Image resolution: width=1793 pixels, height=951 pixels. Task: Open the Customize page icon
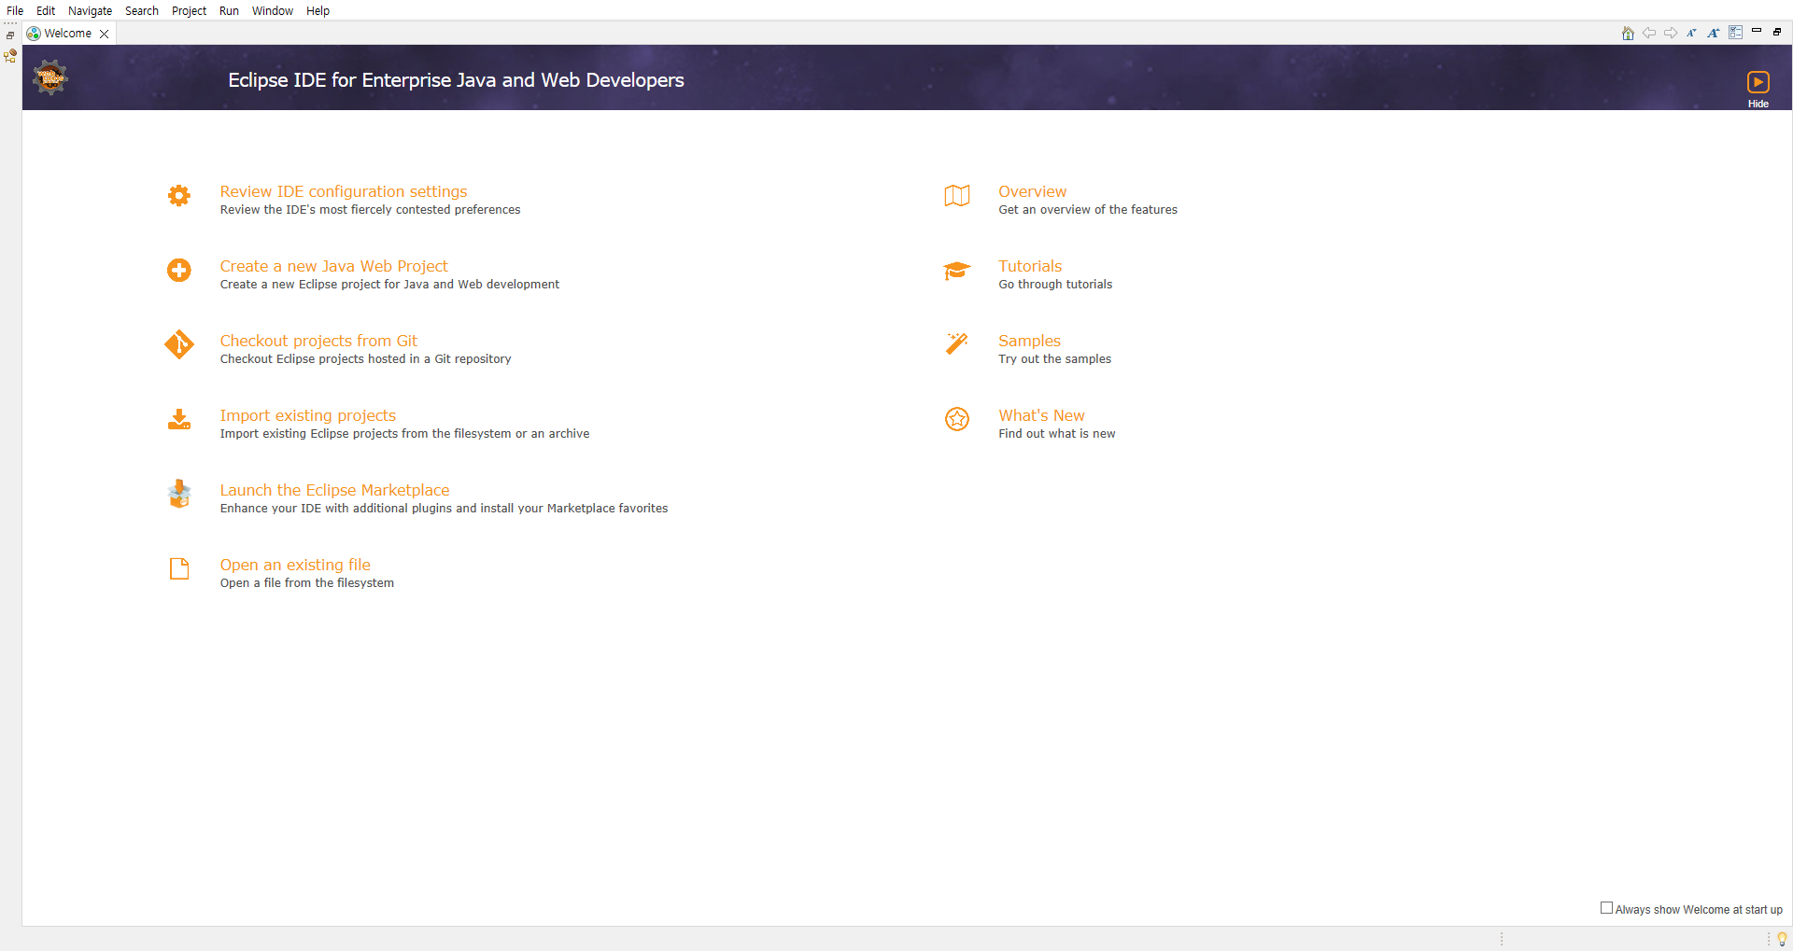click(x=1735, y=33)
